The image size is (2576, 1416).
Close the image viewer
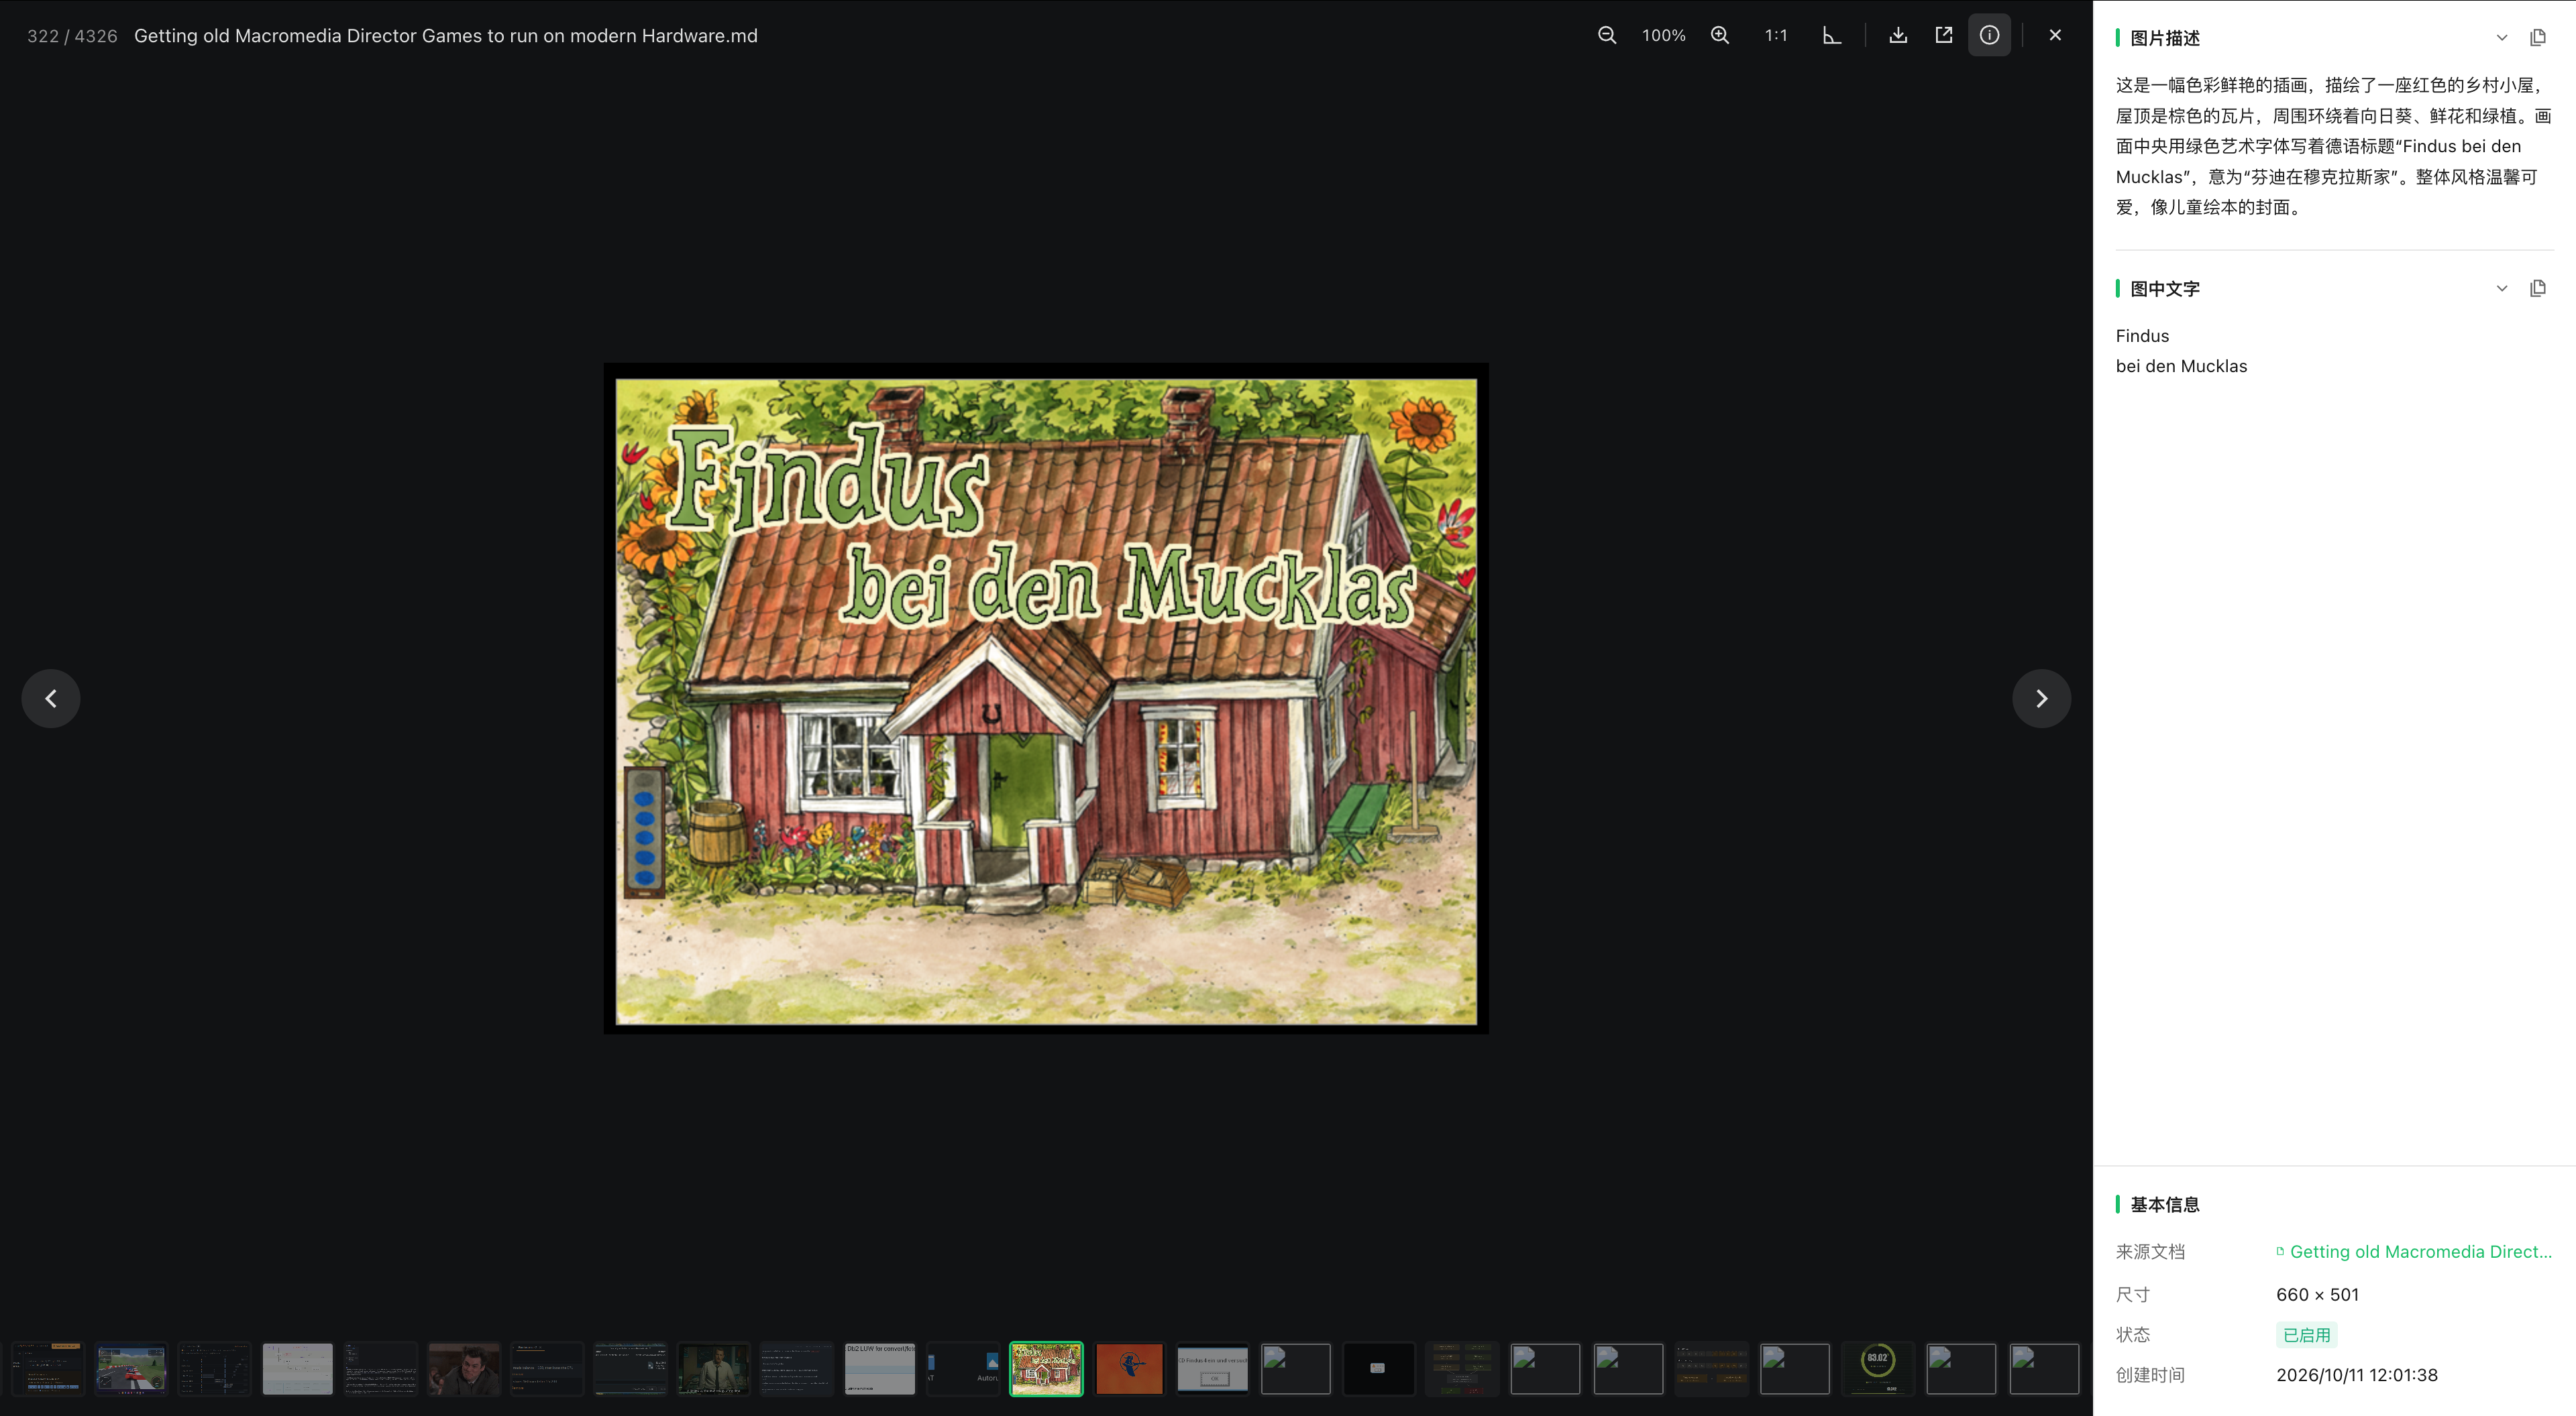(x=2055, y=35)
